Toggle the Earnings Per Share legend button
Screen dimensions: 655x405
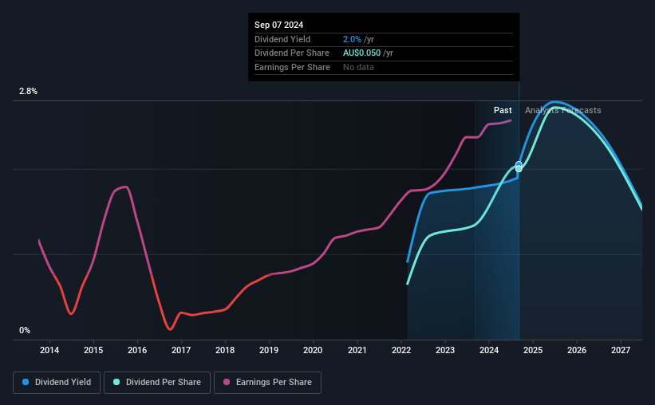(x=267, y=382)
